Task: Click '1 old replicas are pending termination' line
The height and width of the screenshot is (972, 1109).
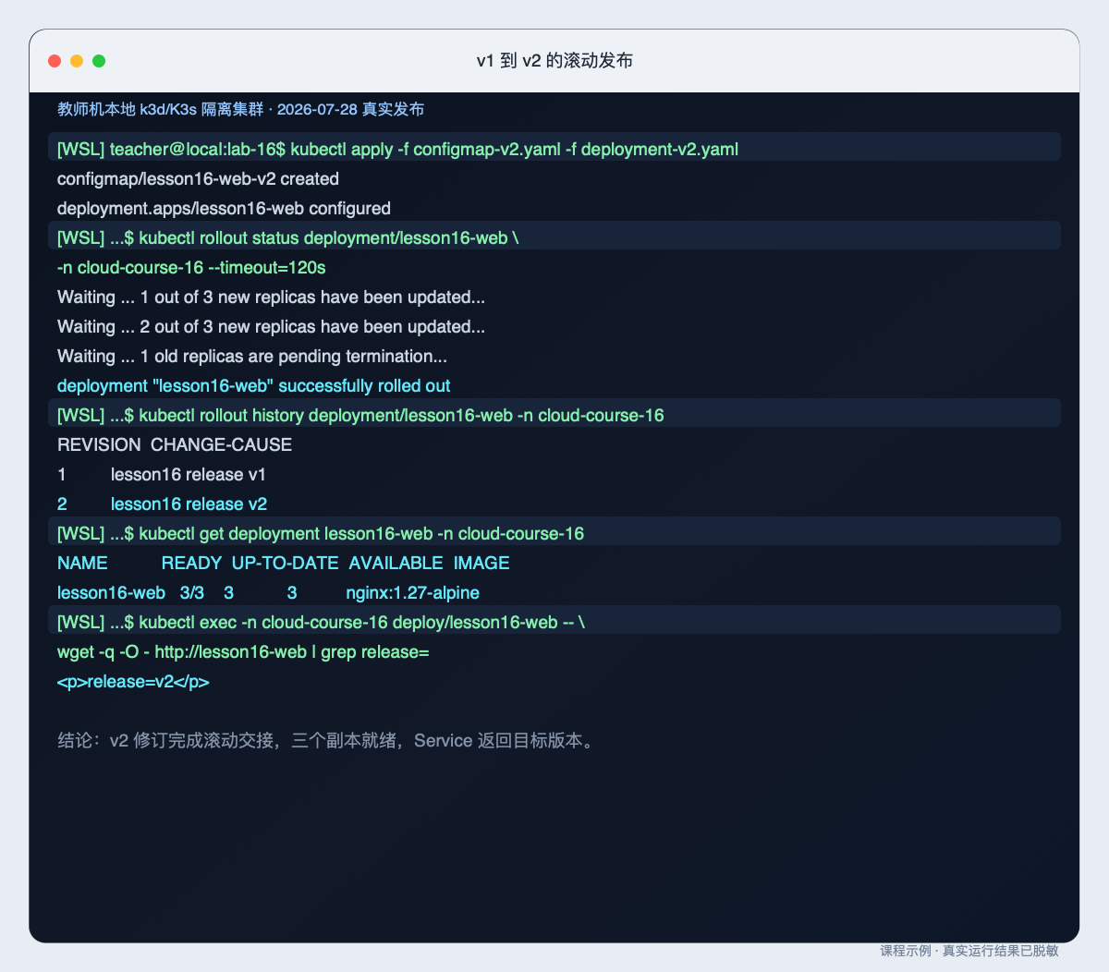Action: 252,356
